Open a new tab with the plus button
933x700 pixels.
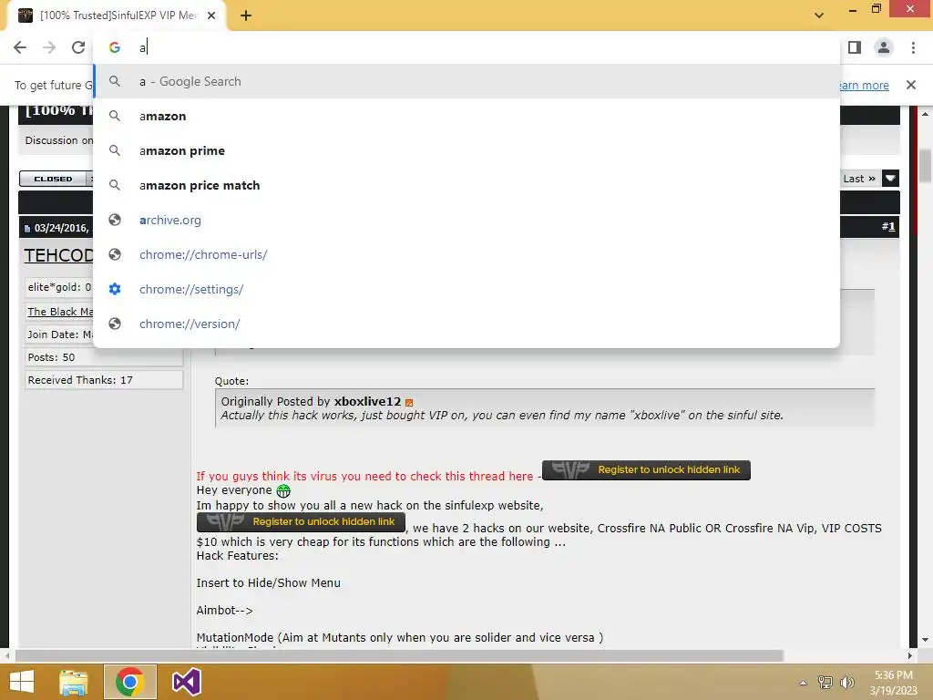point(246,15)
